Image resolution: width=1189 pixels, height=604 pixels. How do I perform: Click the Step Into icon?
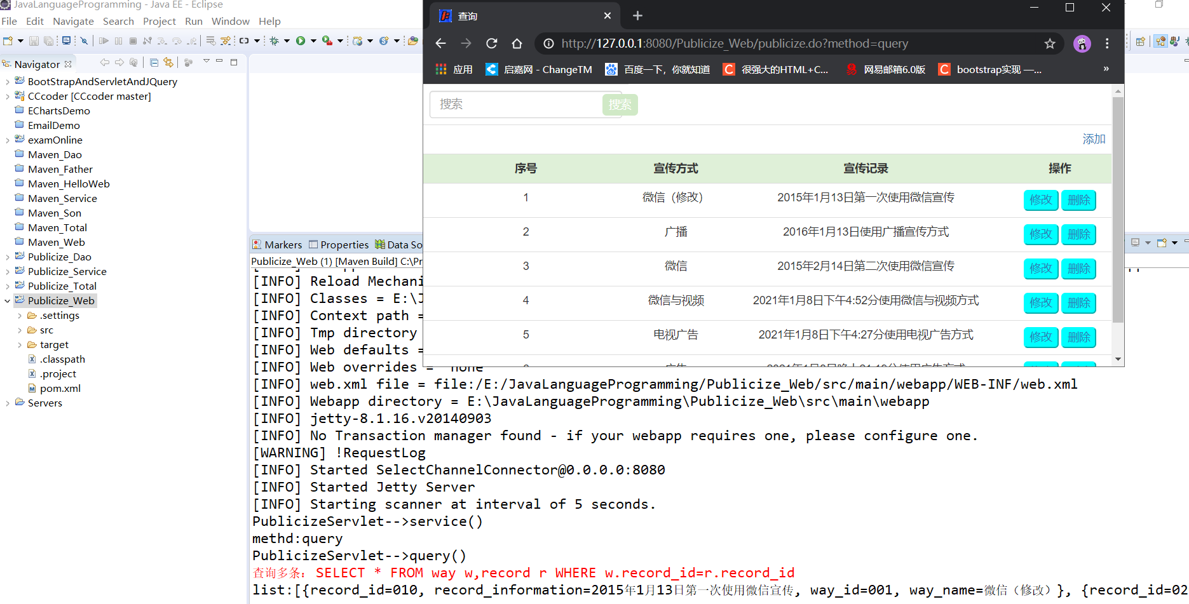[162, 41]
